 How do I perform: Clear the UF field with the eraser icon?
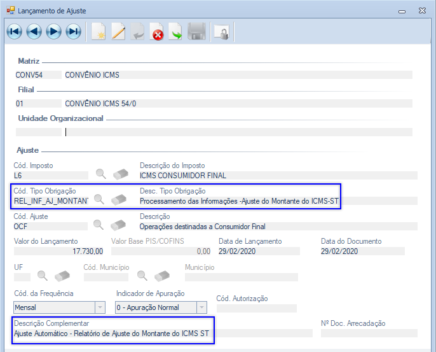(62, 276)
